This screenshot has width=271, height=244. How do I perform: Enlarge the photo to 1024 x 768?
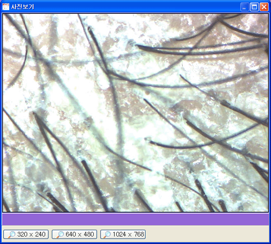tap(123, 234)
